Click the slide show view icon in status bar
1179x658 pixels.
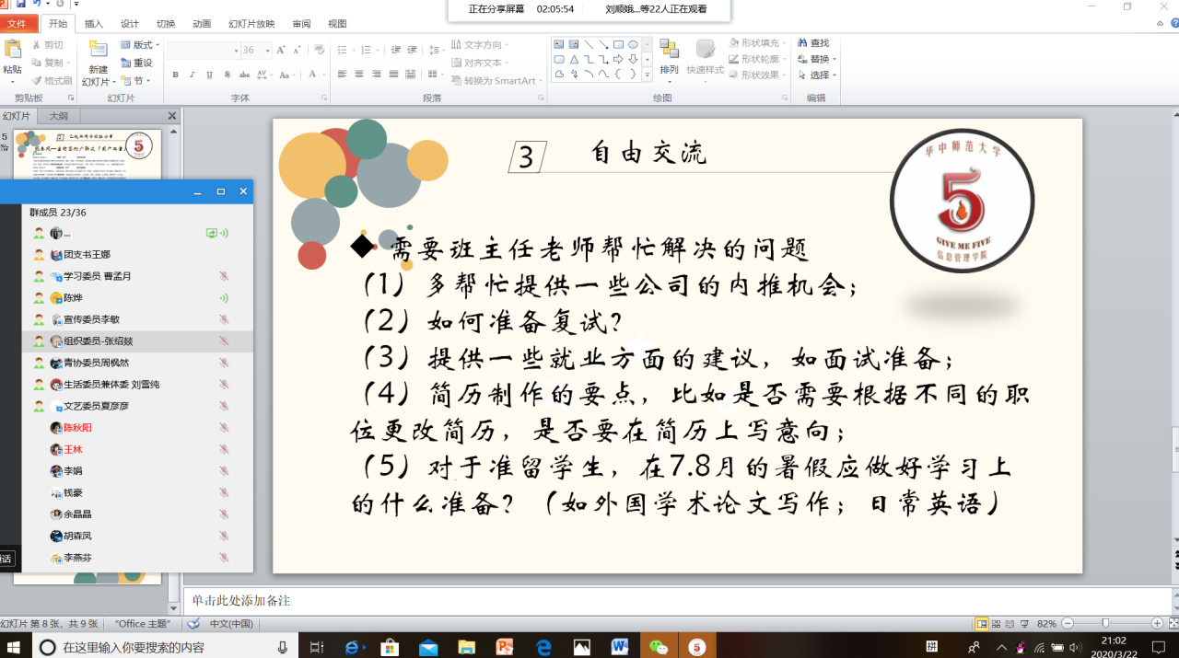(1022, 624)
